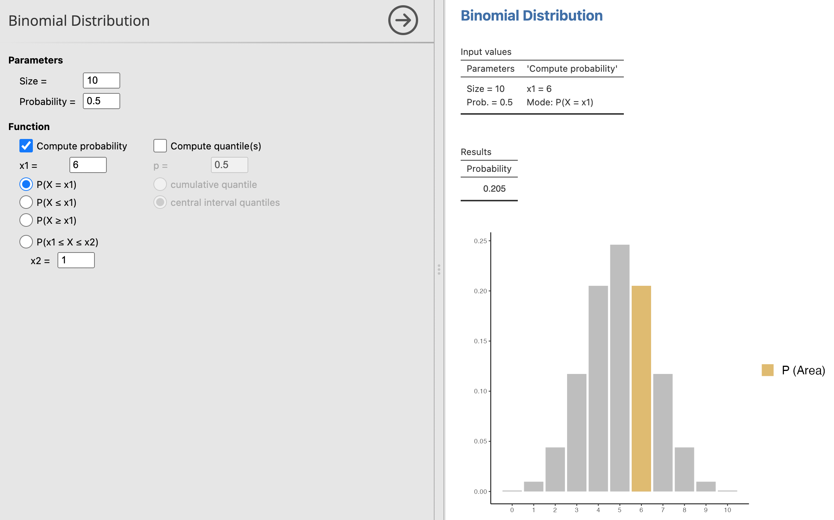Select the P(X ≤ x1) radio option
Image resolution: width=834 pixels, height=520 pixels.
click(x=26, y=202)
